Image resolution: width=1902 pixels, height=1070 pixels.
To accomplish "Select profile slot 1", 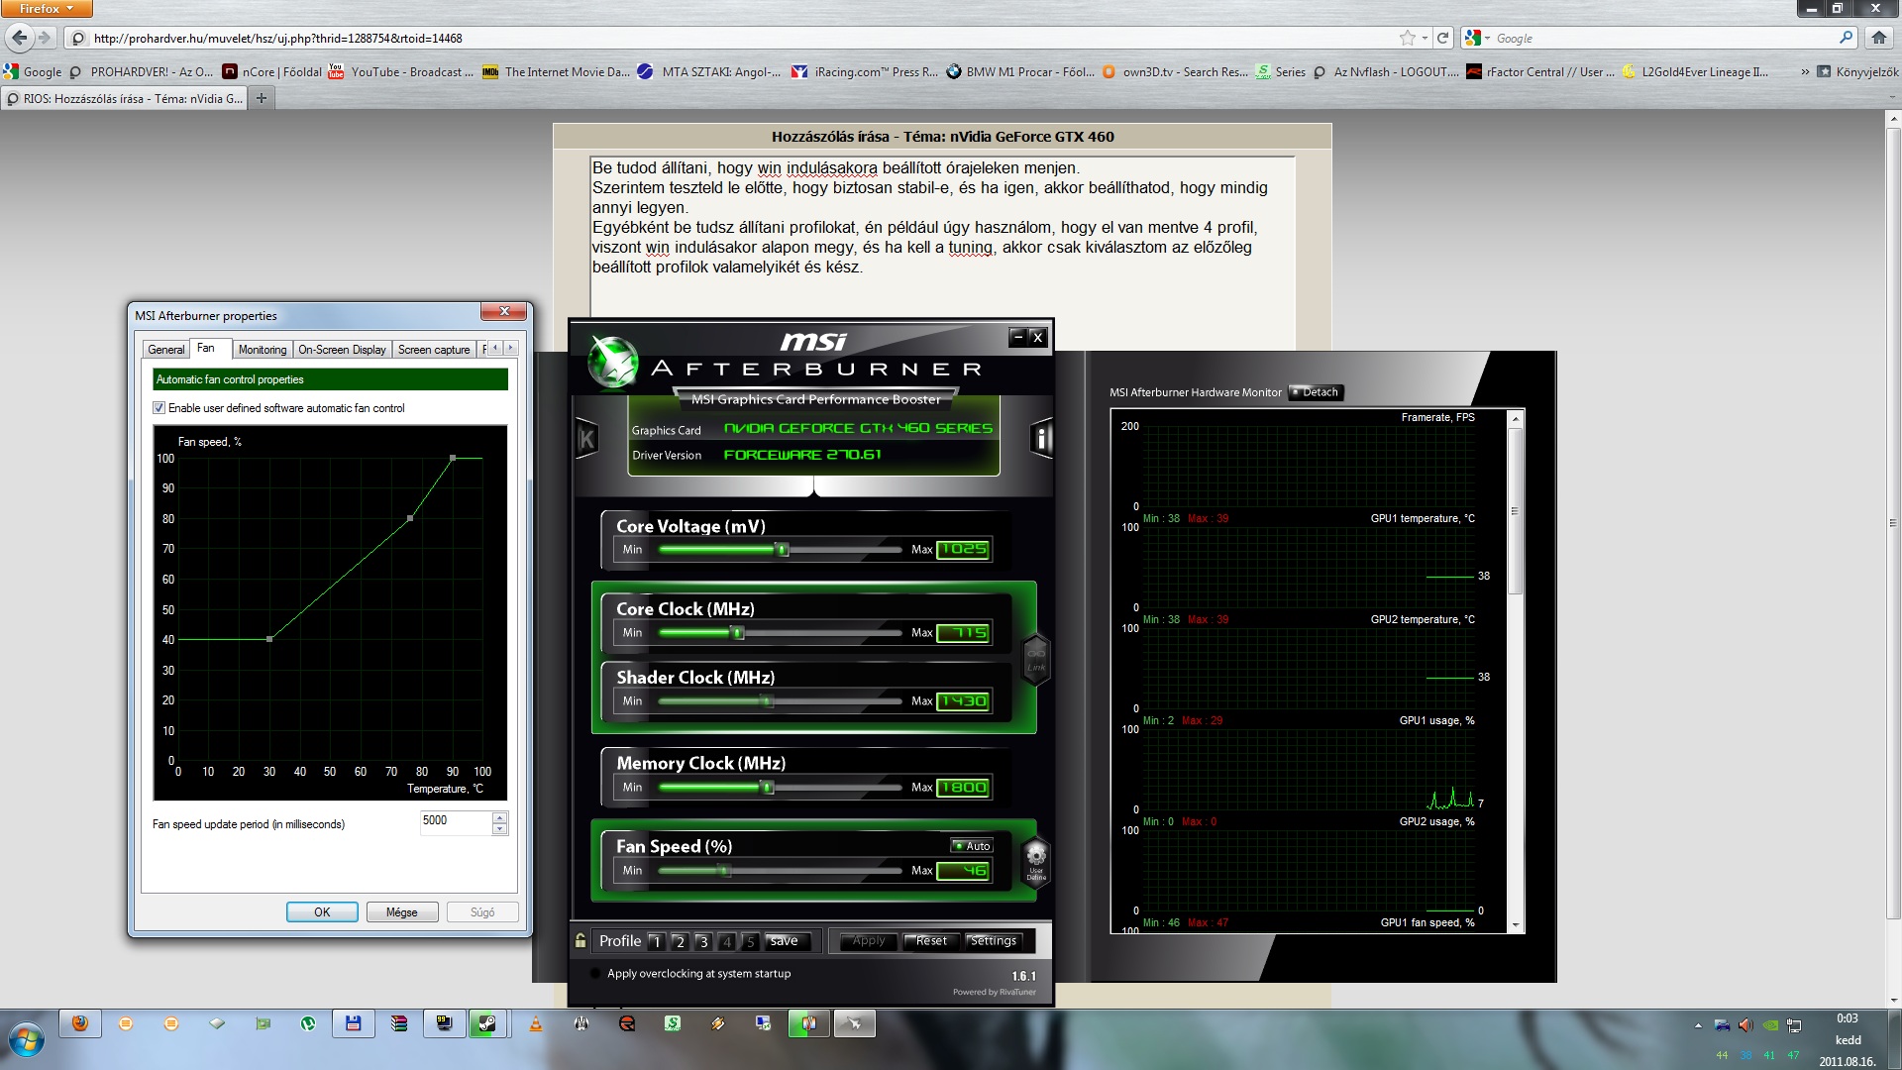I will 656,941.
